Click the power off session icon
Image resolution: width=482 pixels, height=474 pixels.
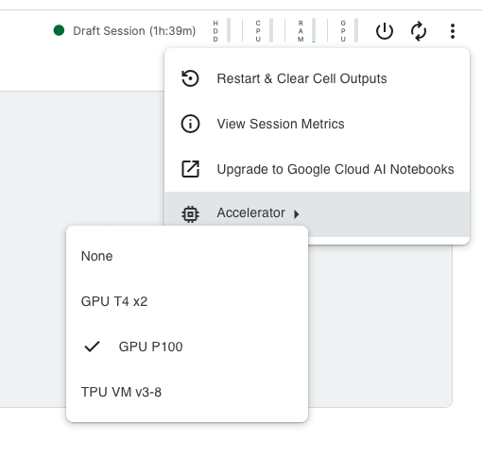pos(385,31)
